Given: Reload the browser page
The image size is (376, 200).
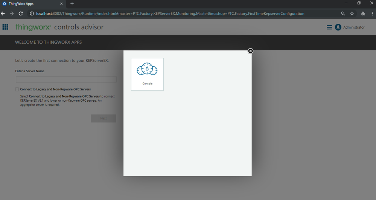Looking at the screenshot, I should [x=21, y=14].
